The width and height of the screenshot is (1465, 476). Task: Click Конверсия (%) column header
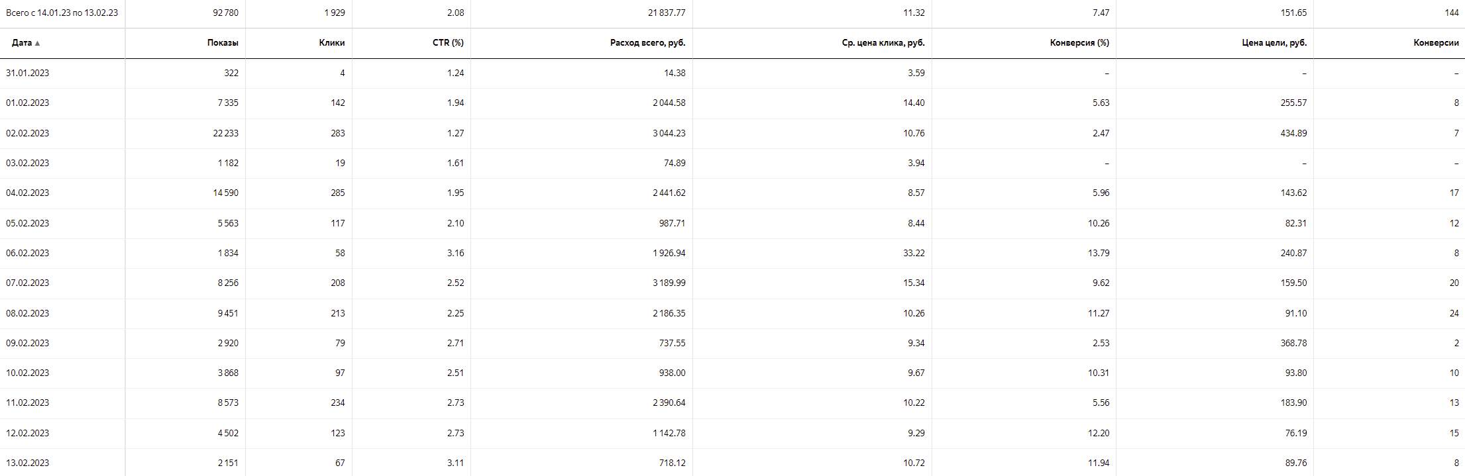[x=1079, y=43]
